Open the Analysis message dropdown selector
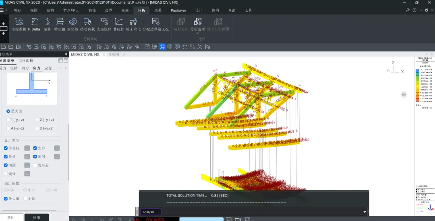The image size is (435, 221). tap(151, 212)
